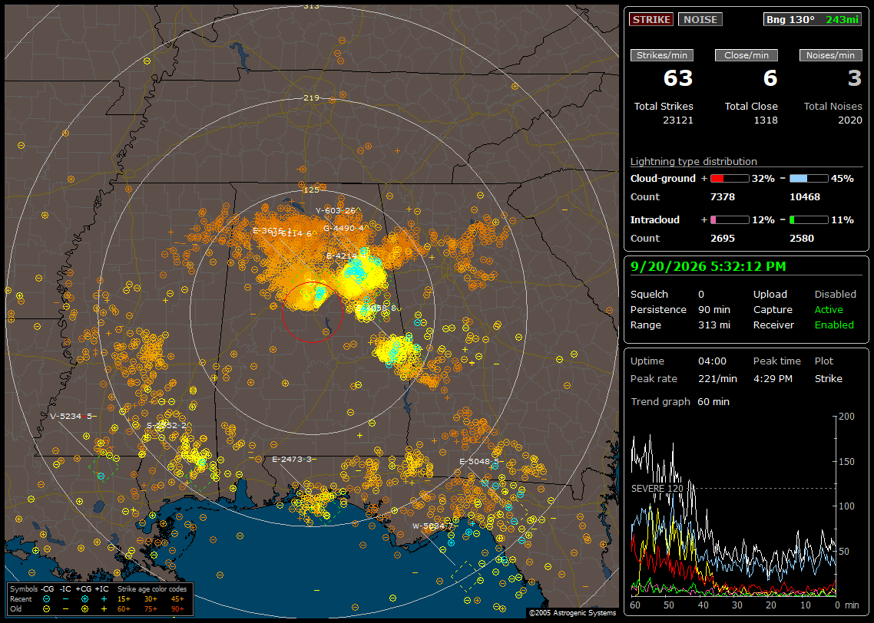Click the green Enabled receiver status
Screen dimensions: 874x623
pos(834,325)
